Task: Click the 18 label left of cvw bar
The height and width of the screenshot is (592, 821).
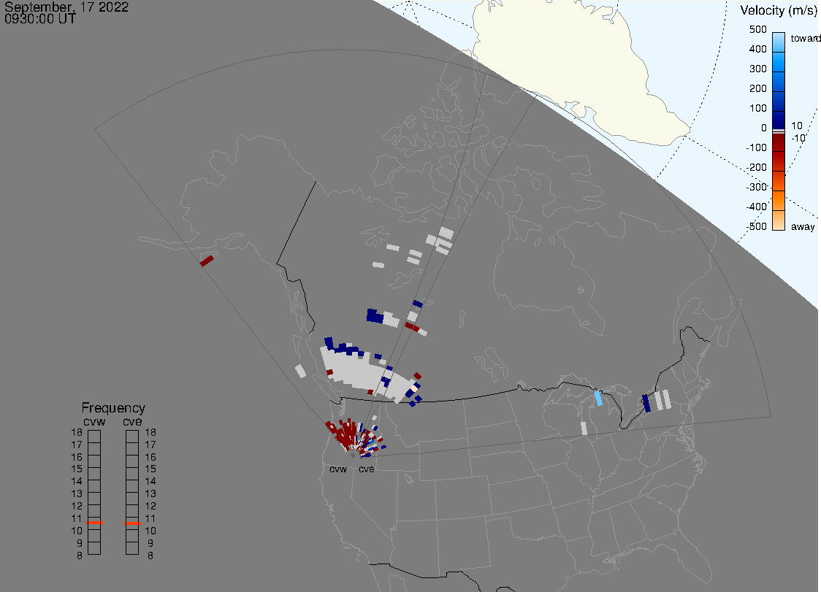Action: pos(77,432)
